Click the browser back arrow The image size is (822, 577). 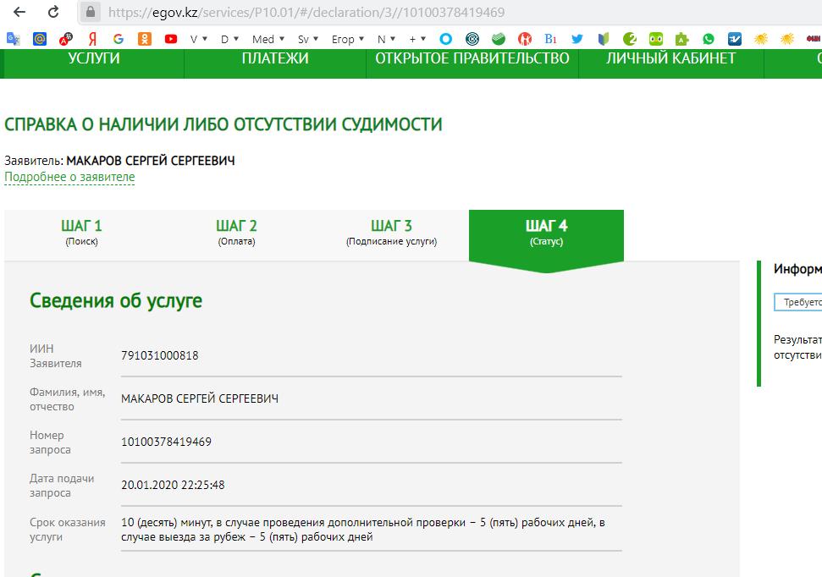coord(19,13)
